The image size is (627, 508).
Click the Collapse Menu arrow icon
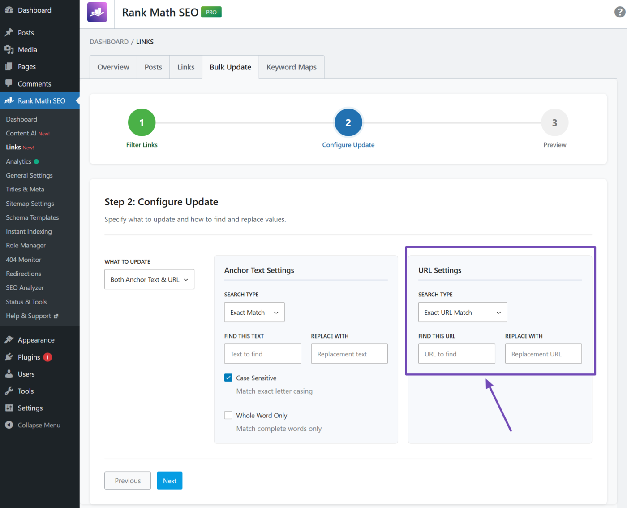pyautogui.click(x=9, y=425)
